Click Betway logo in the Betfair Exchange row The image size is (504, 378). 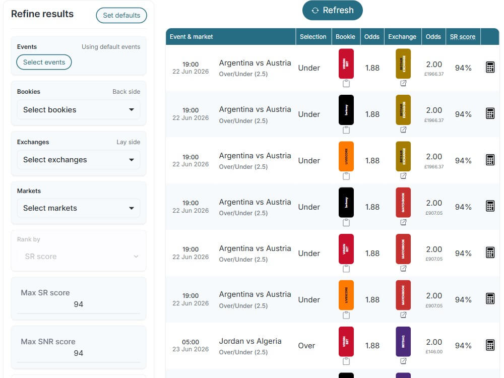pos(346,110)
